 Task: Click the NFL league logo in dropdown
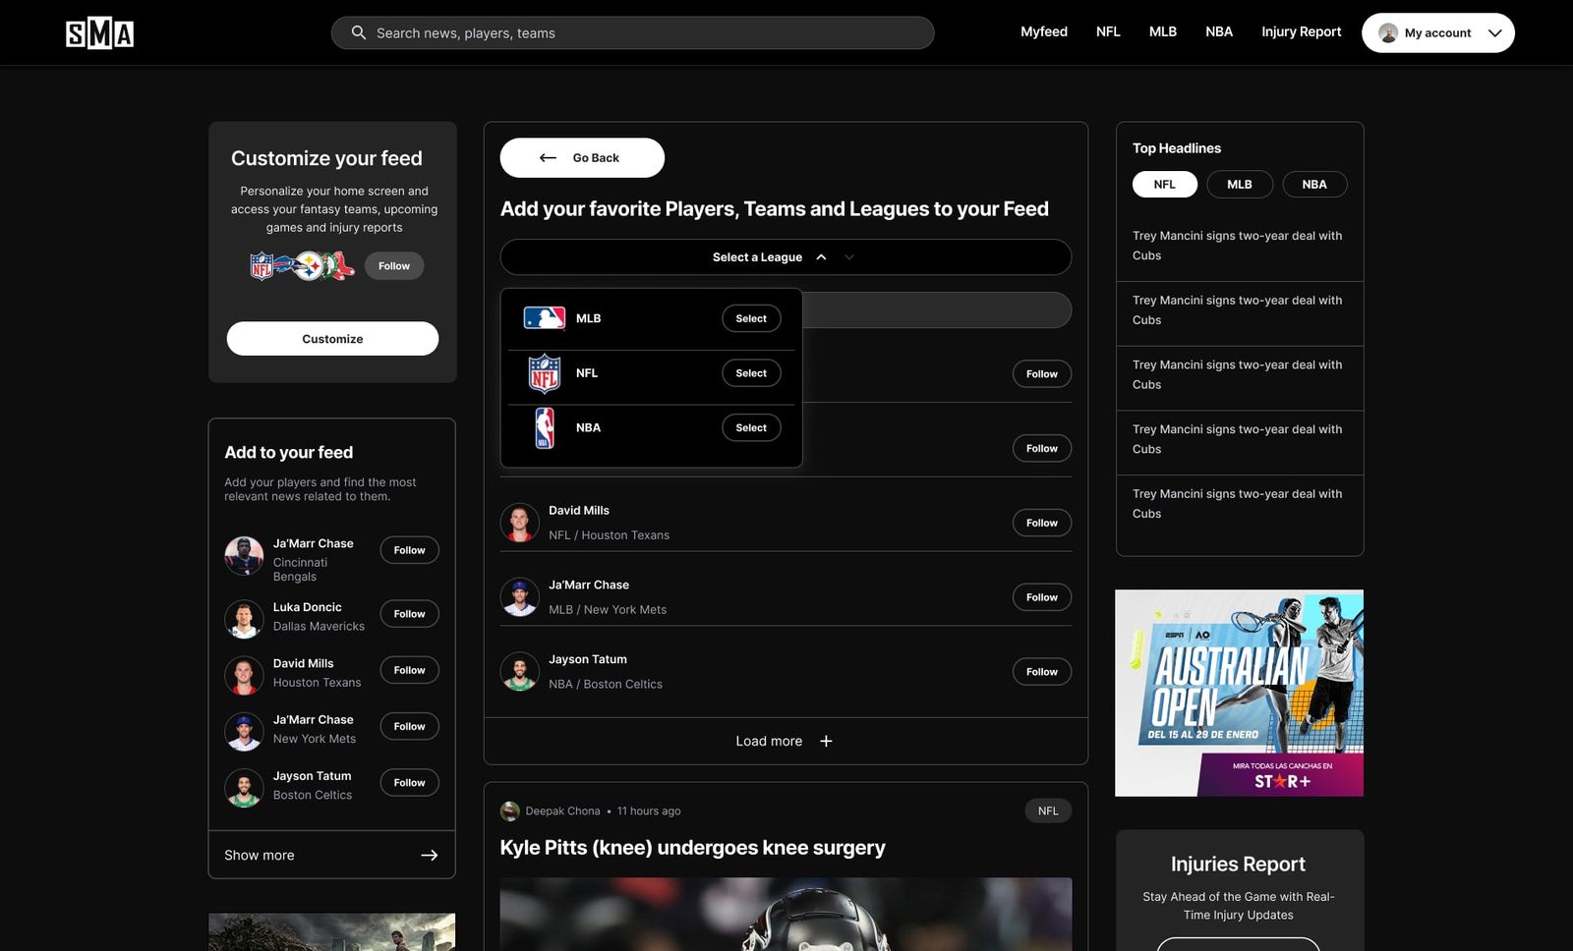coord(544,373)
